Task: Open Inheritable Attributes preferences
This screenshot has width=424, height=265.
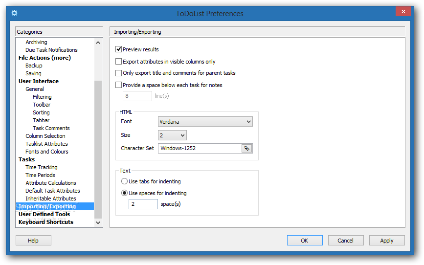Action: [51, 199]
